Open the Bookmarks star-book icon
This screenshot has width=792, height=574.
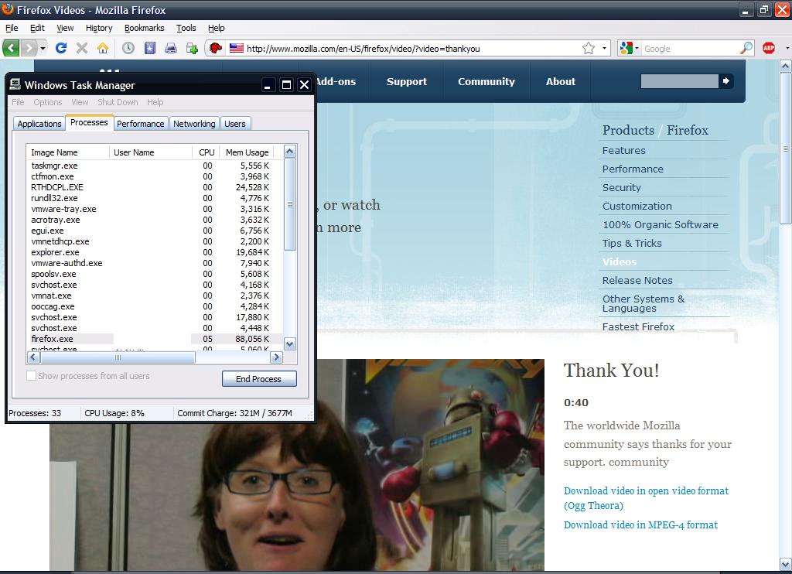click(150, 48)
